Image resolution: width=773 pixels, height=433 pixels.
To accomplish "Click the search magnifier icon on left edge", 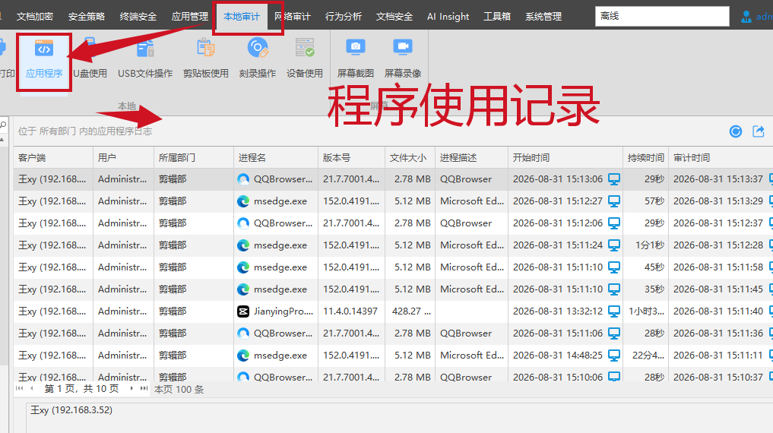I will 3,125.
